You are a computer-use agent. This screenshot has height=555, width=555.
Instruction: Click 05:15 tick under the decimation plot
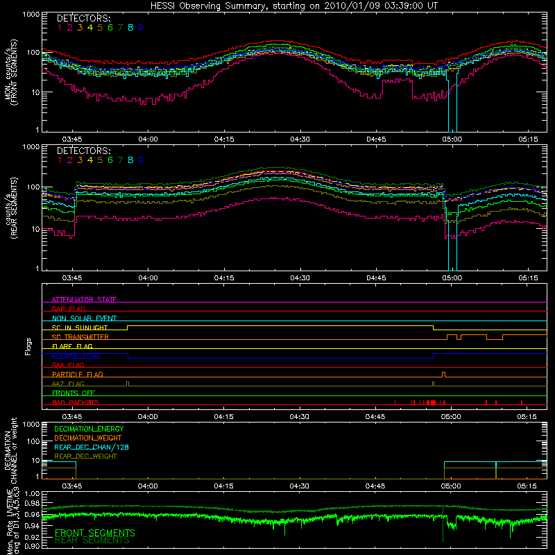527,486
